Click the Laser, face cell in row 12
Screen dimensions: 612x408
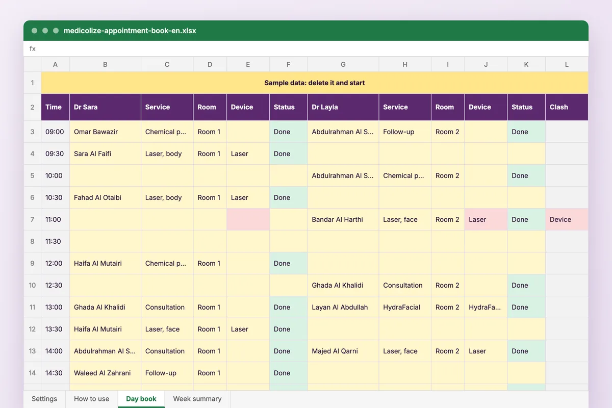point(167,329)
